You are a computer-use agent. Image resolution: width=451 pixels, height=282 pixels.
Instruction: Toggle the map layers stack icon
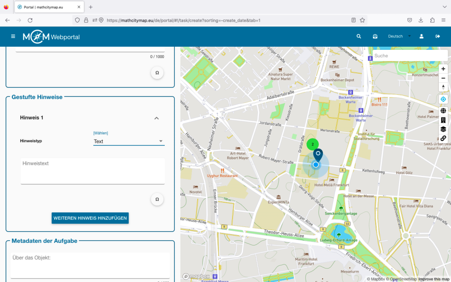pyautogui.click(x=443, y=129)
